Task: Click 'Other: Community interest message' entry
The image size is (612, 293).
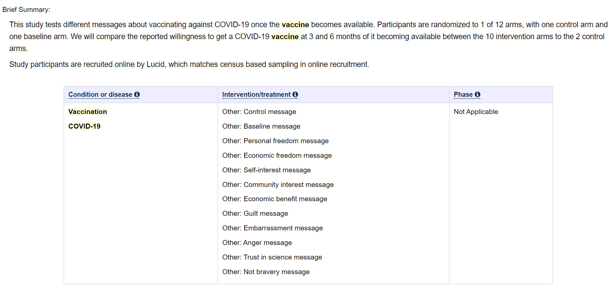Action: click(x=278, y=185)
